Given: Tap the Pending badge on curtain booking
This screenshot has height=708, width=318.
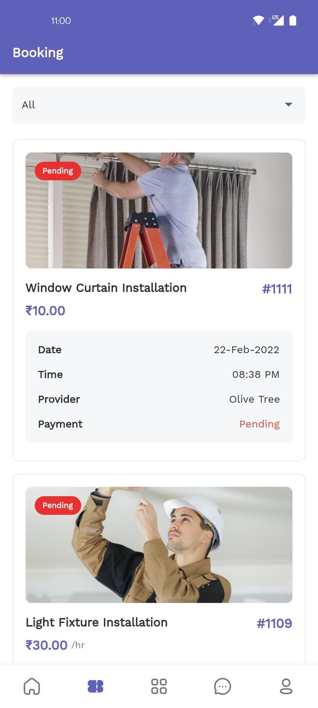Looking at the screenshot, I should 58,171.
